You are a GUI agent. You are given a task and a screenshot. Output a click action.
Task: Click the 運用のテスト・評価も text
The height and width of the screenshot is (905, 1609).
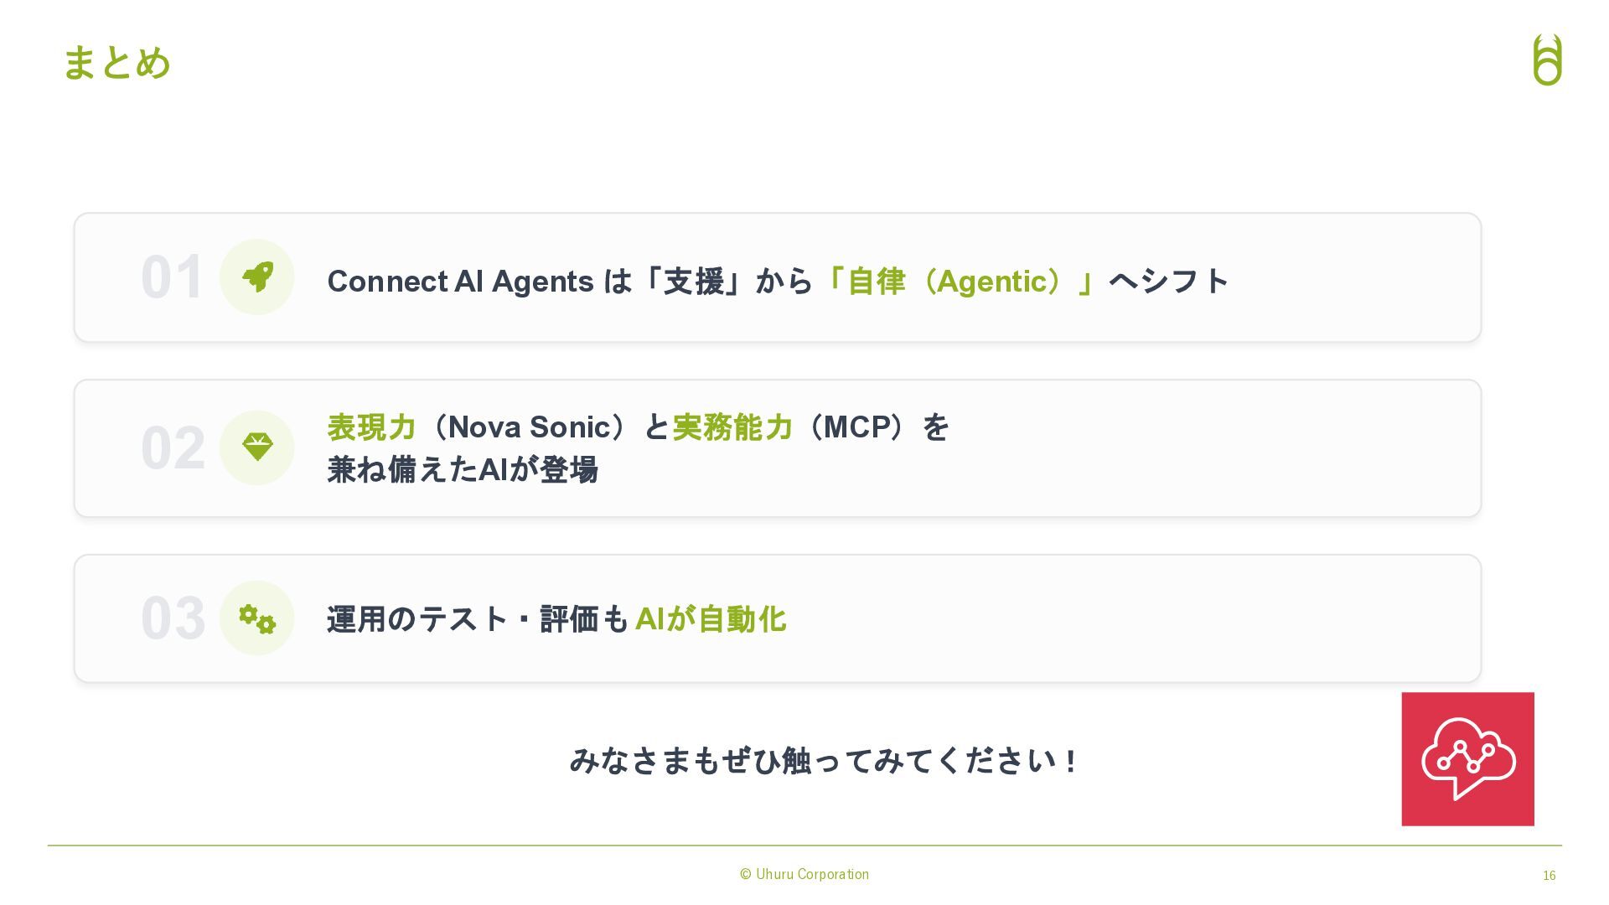click(478, 619)
